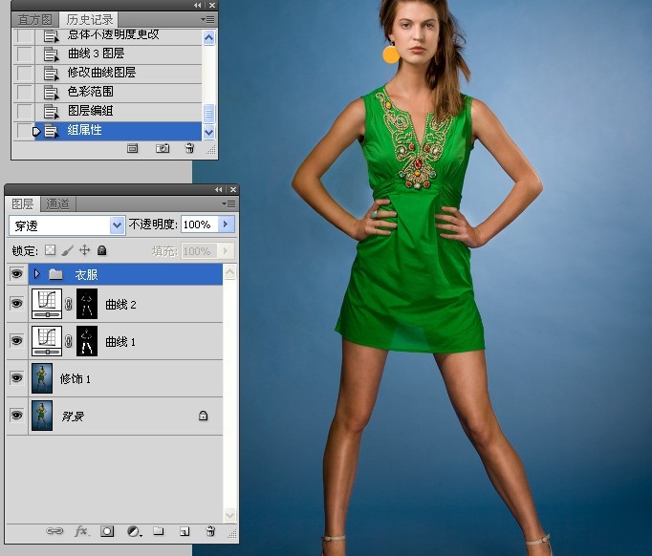Open the layers panel flyout menu

pos(228,204)
